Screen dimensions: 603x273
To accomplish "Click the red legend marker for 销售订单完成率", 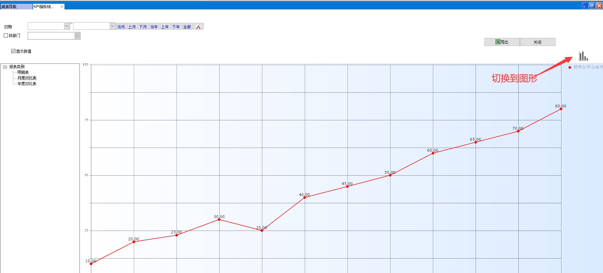I will coord(570,67).
